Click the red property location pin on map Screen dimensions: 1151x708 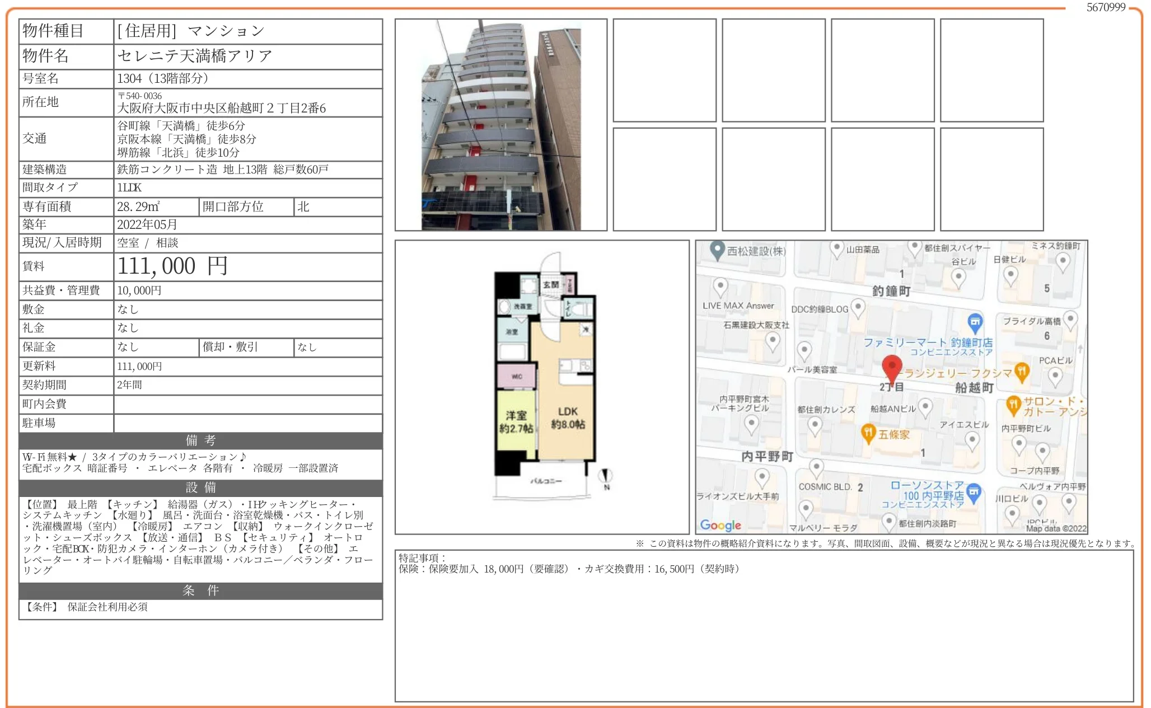coord(891,368)
